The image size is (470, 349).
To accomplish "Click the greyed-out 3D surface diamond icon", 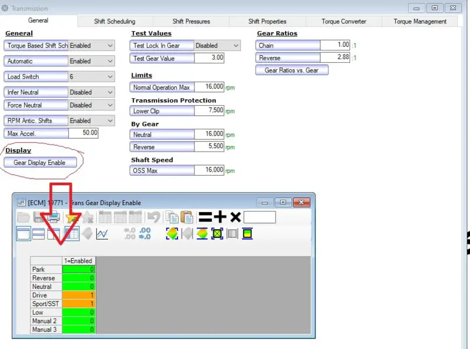I will 87,234.
